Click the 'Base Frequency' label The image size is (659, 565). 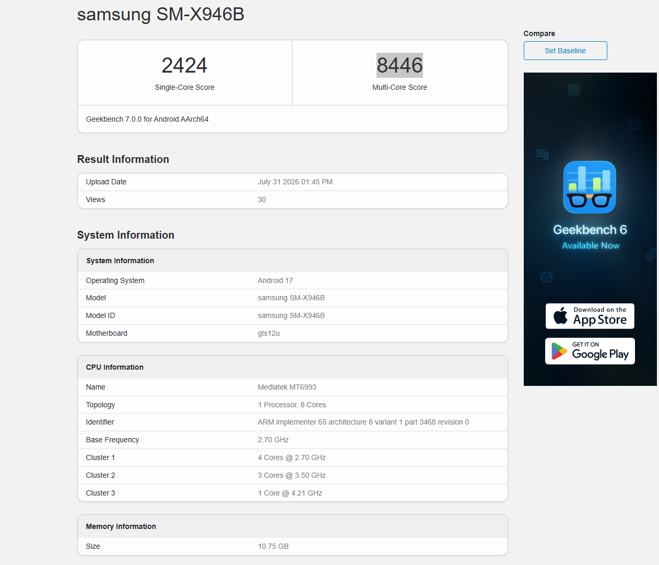pyautogui.click(x=113, y=440)
